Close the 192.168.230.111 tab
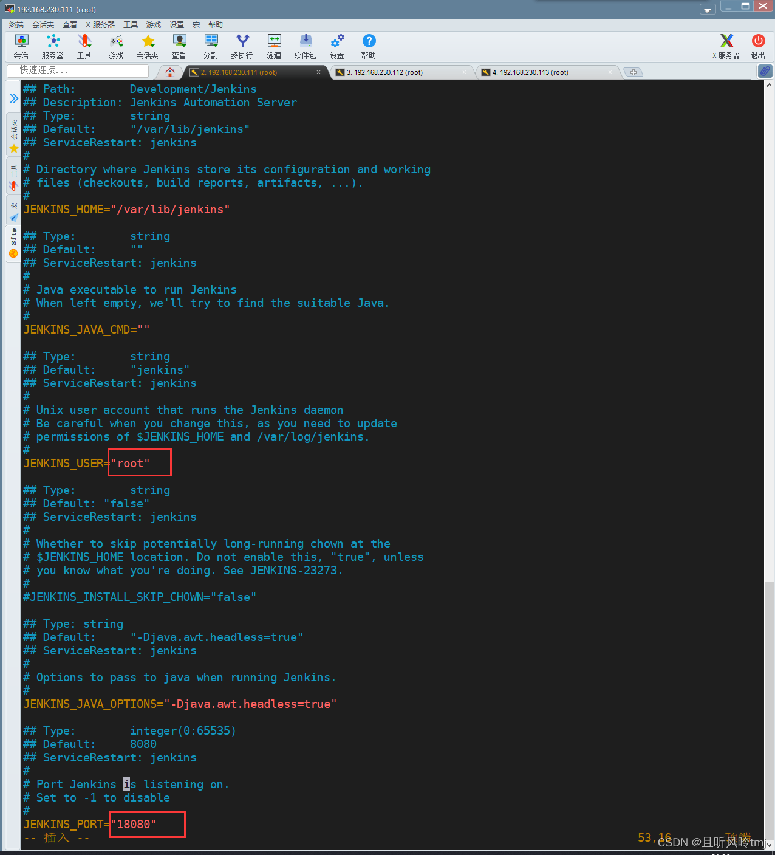 (x=318, y=72)
